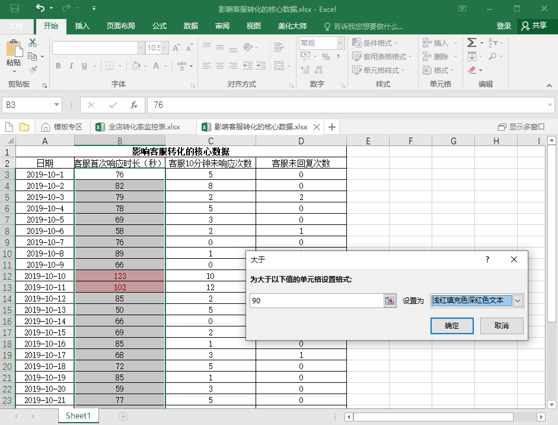558x425 pixels.
Task: Click the Merge and Center icon
Action: (279, 65)
